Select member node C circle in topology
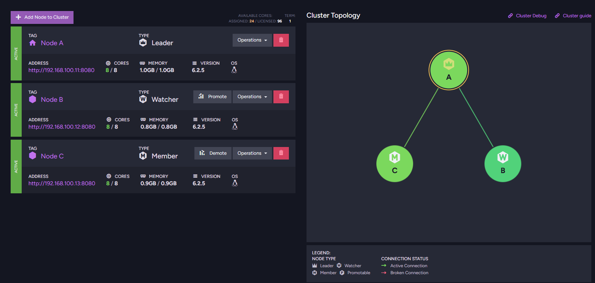Screen dimensions: 595x283 click(395, 164)
